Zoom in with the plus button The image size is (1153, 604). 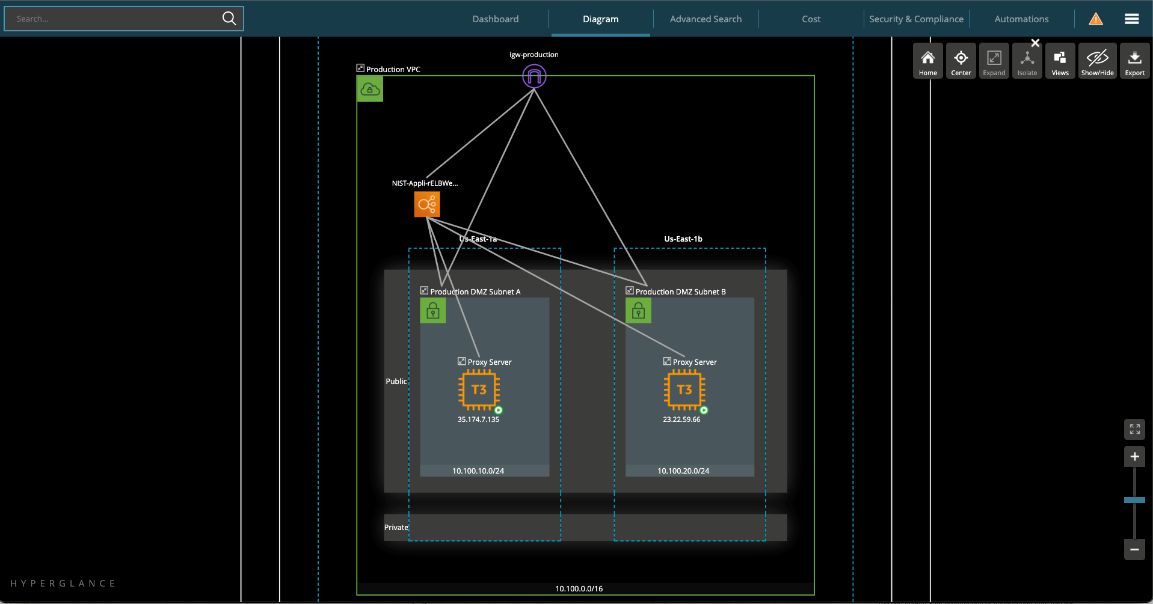tap(1134, 457)
